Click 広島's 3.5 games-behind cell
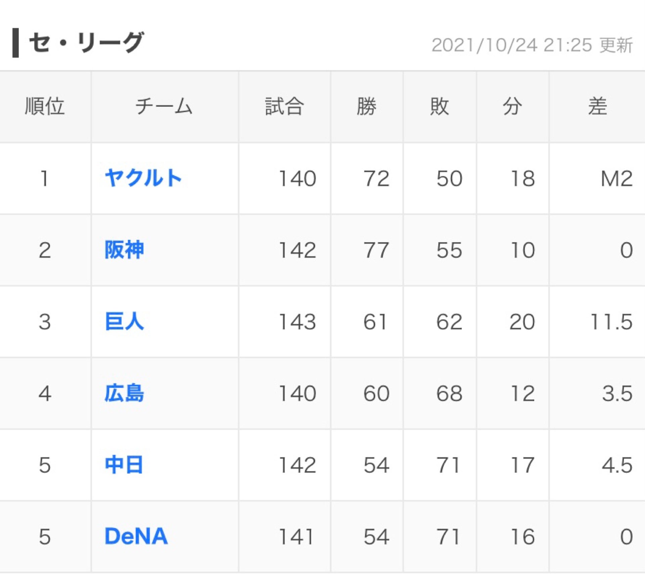 point(617,394)
